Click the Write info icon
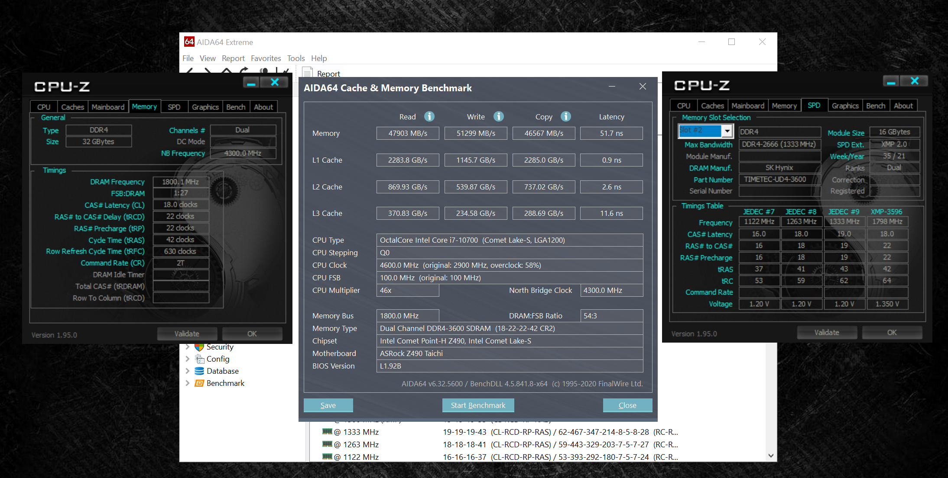The width and height of the screenshot is (948, 478). tap(499, 116)
